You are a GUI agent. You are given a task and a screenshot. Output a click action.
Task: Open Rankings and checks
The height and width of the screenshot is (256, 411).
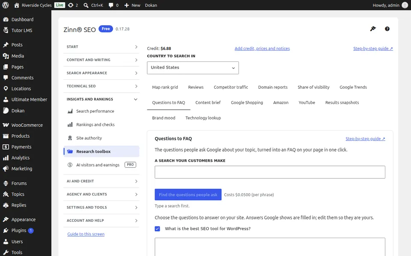click(101, 125)
